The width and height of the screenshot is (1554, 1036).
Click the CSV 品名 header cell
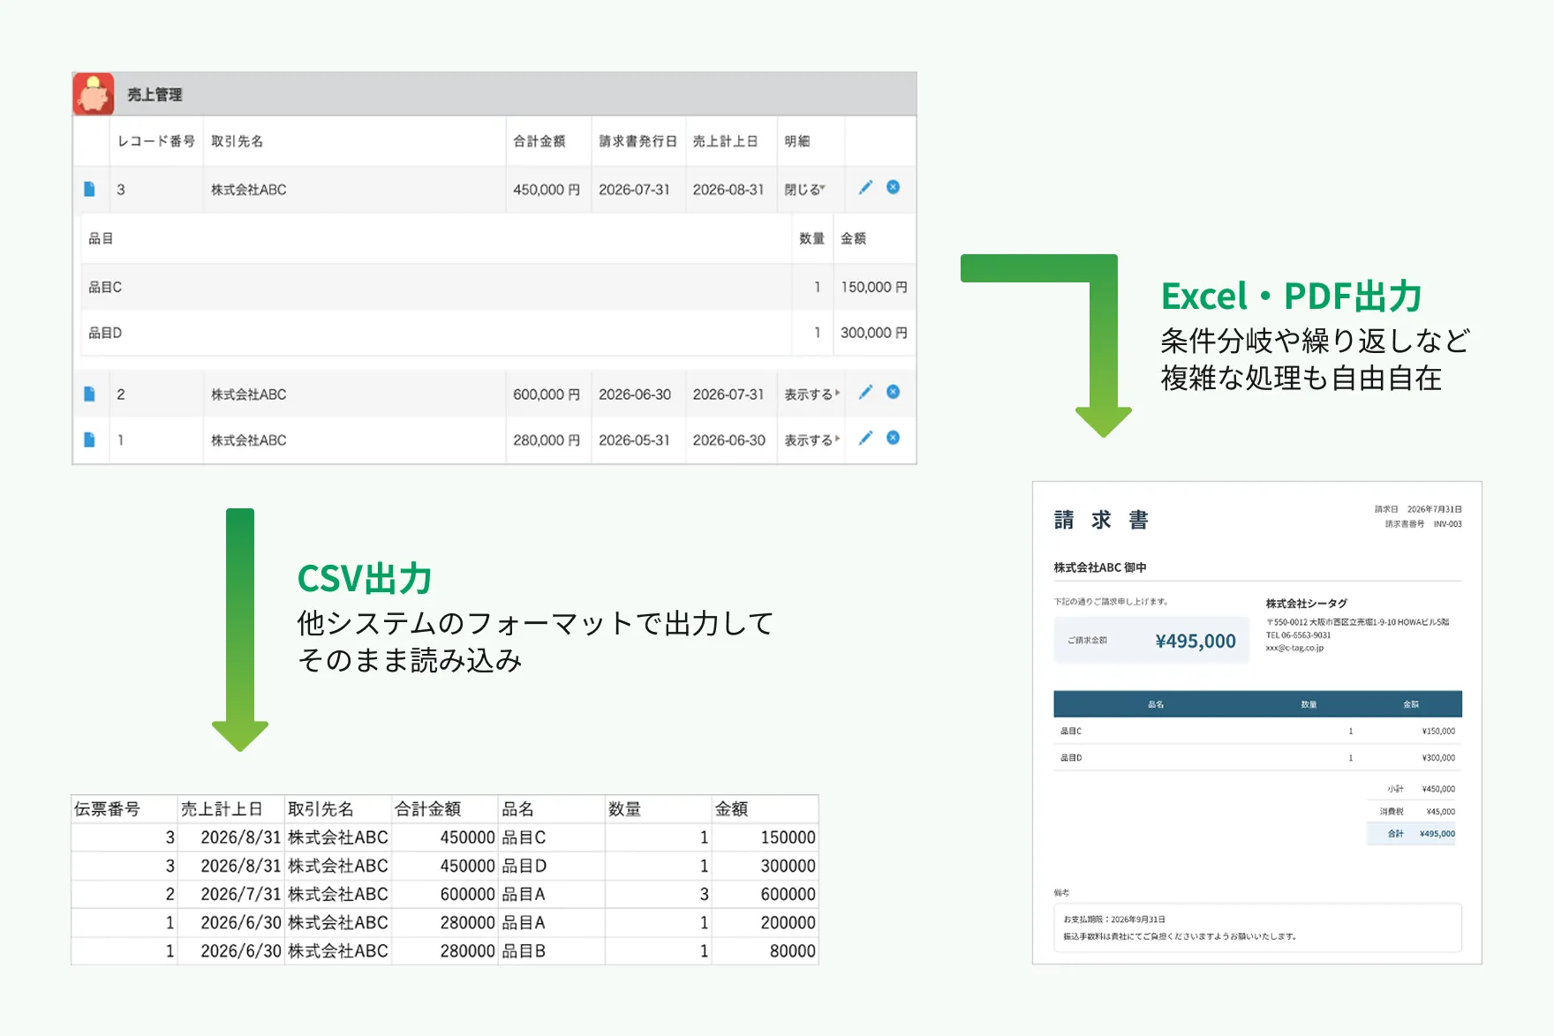tap(552, 809)
